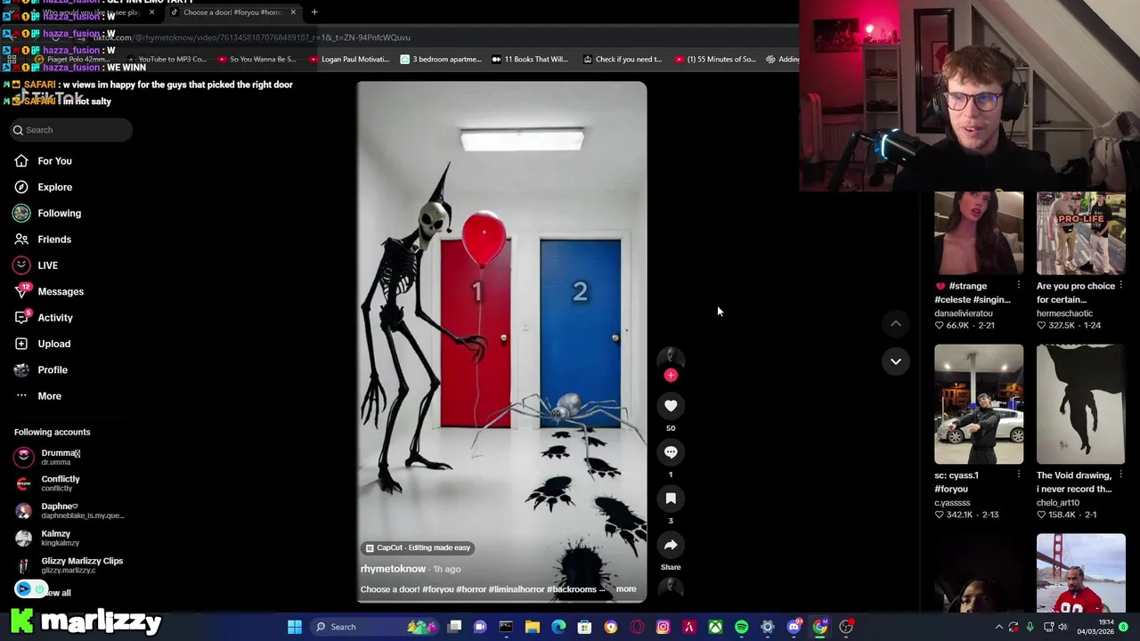1140x641 pixels.
Task: Open Instagram from the taskbar
Action: (x=663, y=627)
